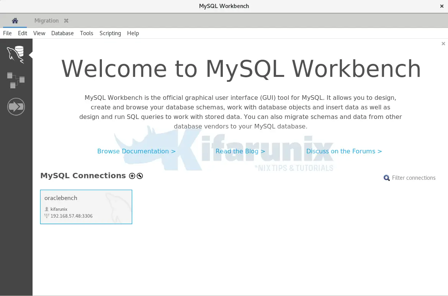Open the Tools menu
The width and height of the screenshot is (448, 296).
(x=87, y=33)
